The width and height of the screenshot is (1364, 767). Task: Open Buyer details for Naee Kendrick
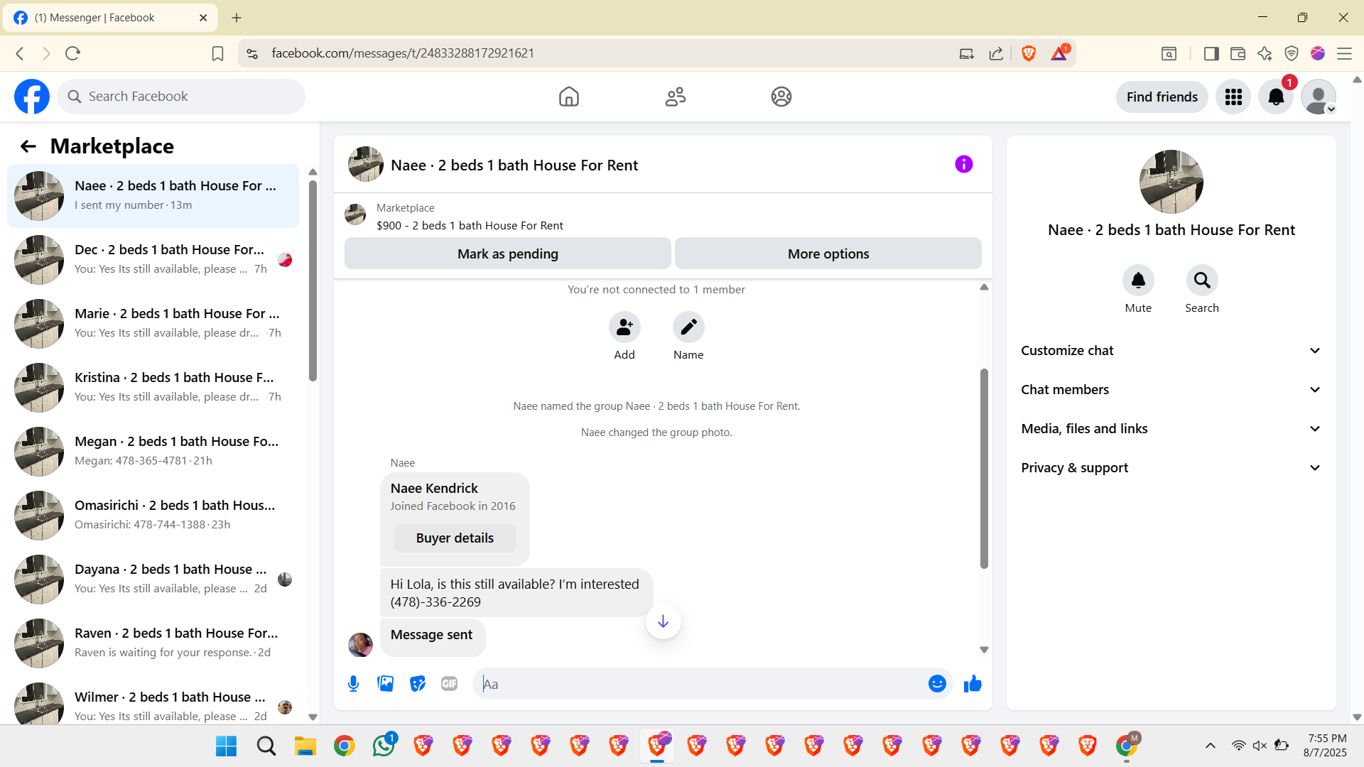click(455, 538)
